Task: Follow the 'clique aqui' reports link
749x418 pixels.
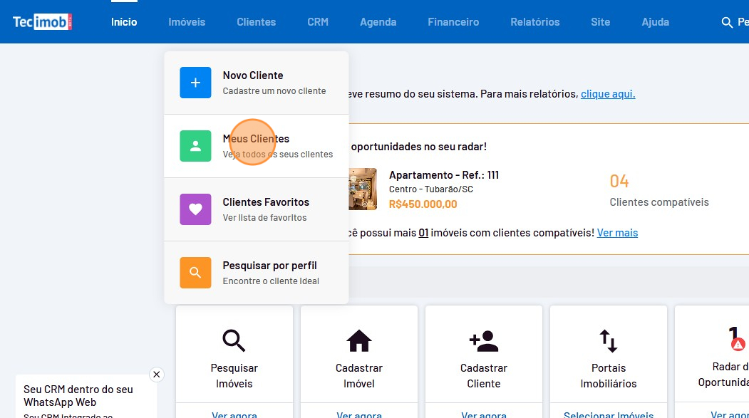Action: coord(608,94)
